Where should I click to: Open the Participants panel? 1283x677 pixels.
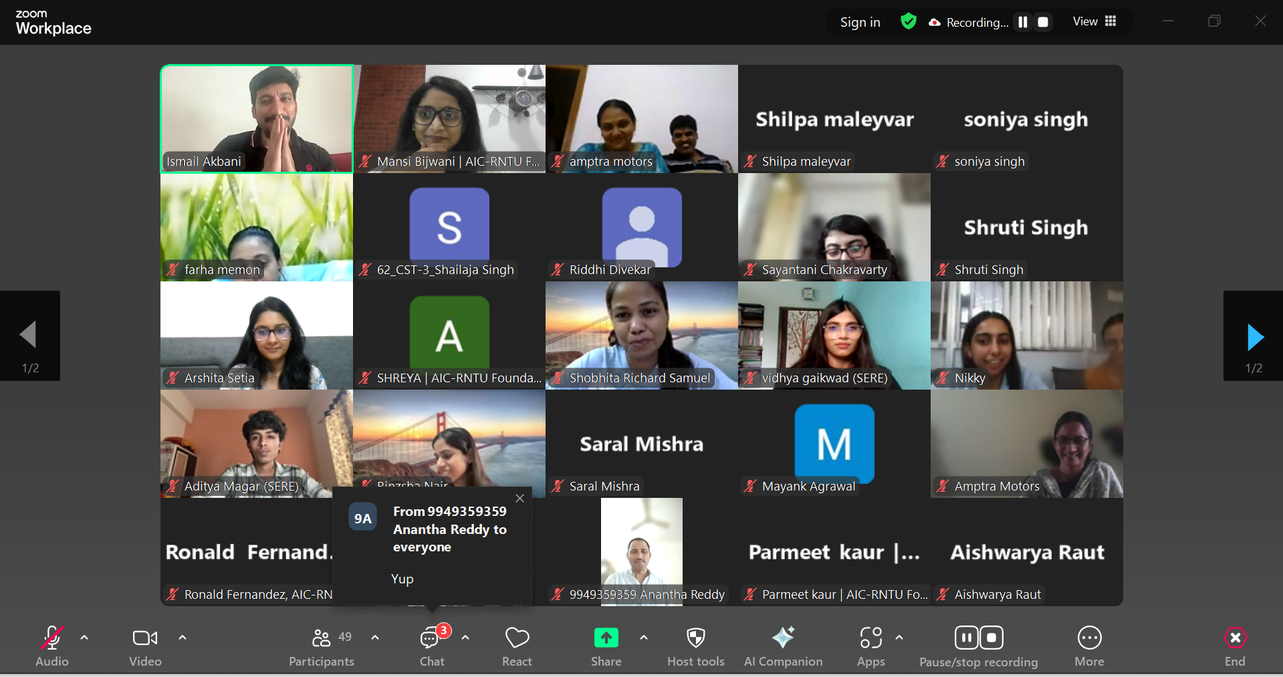[322, 646]
